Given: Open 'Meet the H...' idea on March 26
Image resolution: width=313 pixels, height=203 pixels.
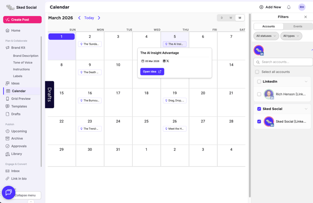Looking at the screenshot, I should click(175, 129).
